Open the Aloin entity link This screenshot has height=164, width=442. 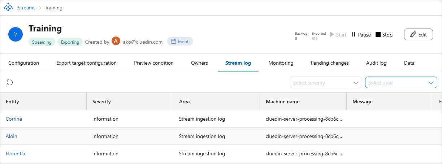click(x=12, y=136)
